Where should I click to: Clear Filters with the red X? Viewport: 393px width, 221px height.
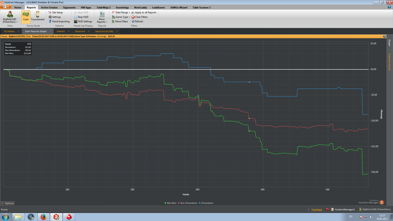coord(140,17)
